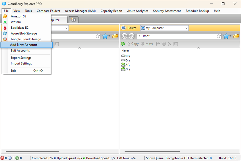The image size is (241, 161).
Task: Click the yellow folder icon right of Root field
Action: click(x=236, y=36)
